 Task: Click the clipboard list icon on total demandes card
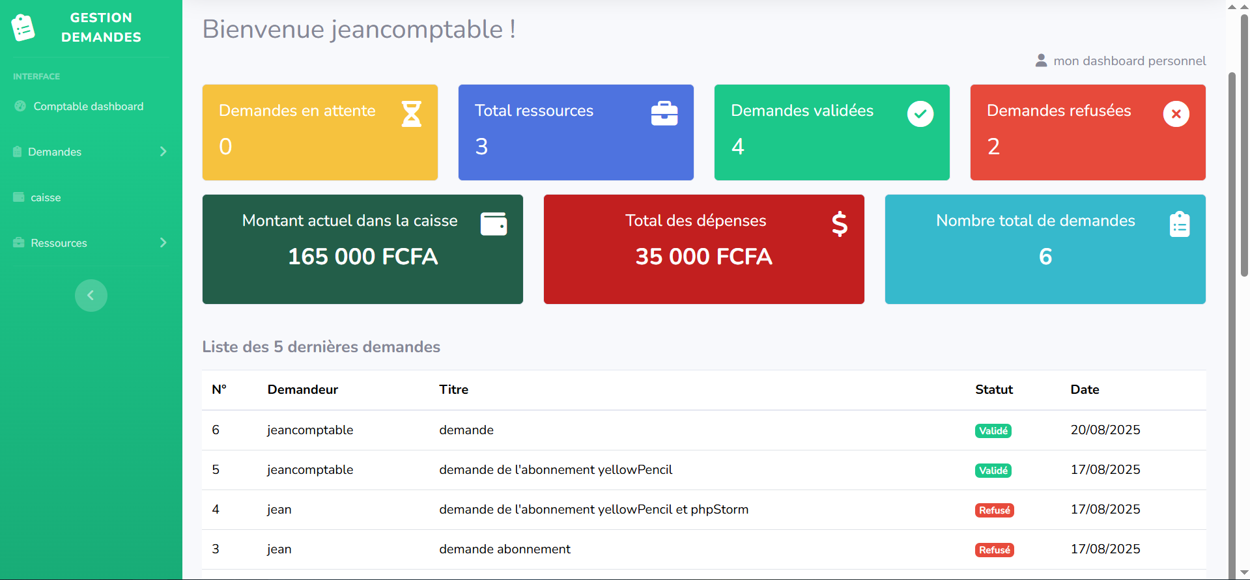pos(1180,224)
